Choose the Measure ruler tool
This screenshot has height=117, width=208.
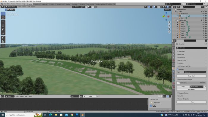(3, 42)
